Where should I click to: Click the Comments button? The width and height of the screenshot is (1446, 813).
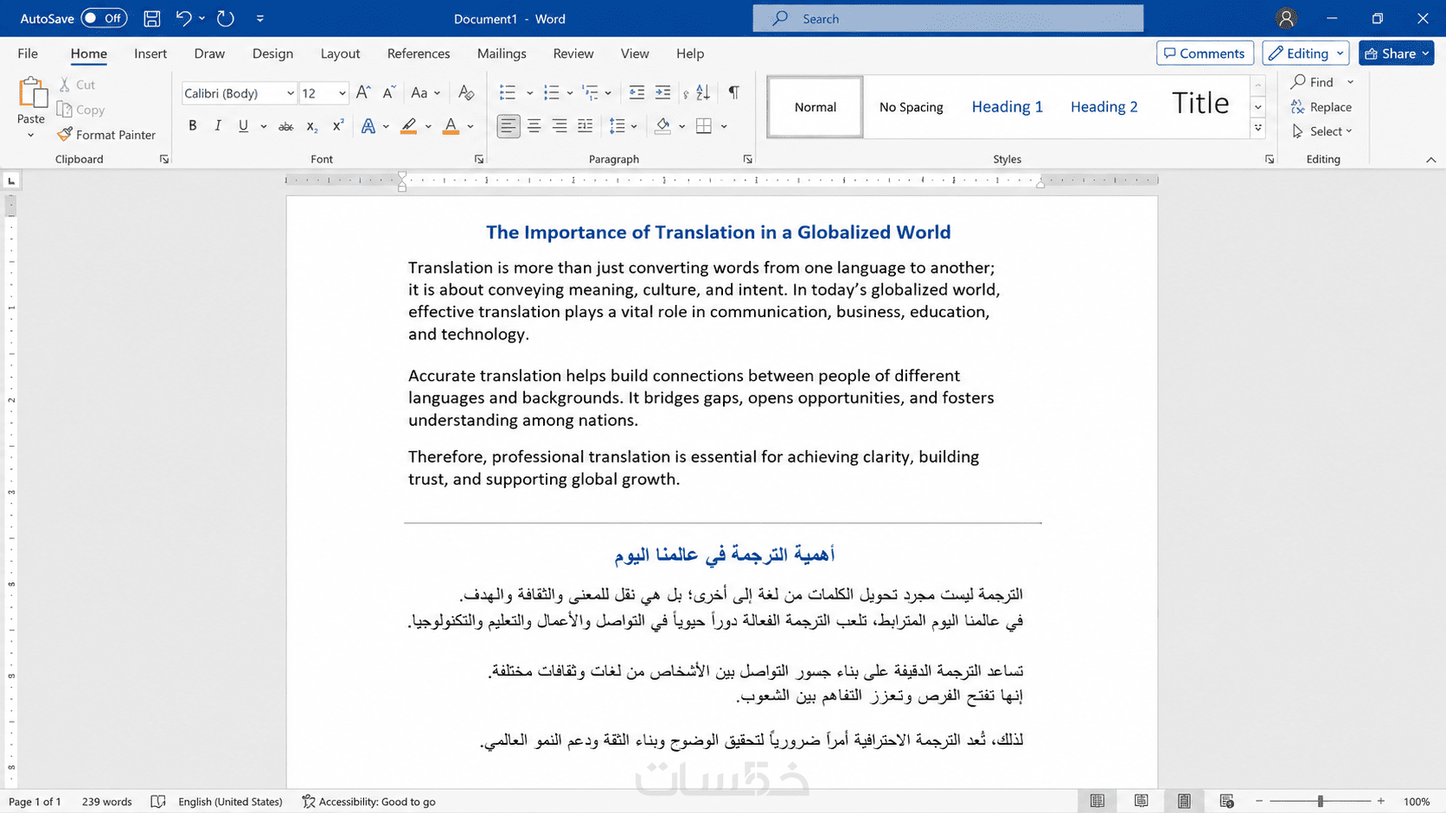(x=1205, y=54)
